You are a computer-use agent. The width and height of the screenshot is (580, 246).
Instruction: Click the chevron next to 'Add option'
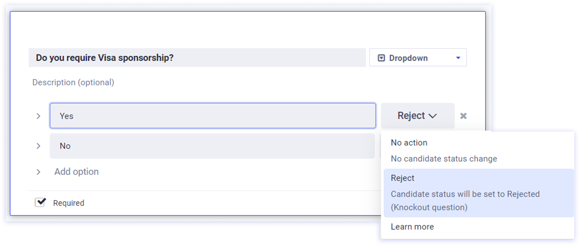(x=38, y=172)
